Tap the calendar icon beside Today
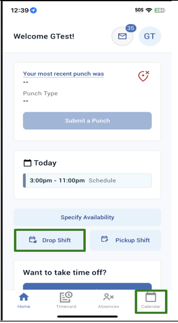This screenshot has height=323, width=178. point(28,163)
